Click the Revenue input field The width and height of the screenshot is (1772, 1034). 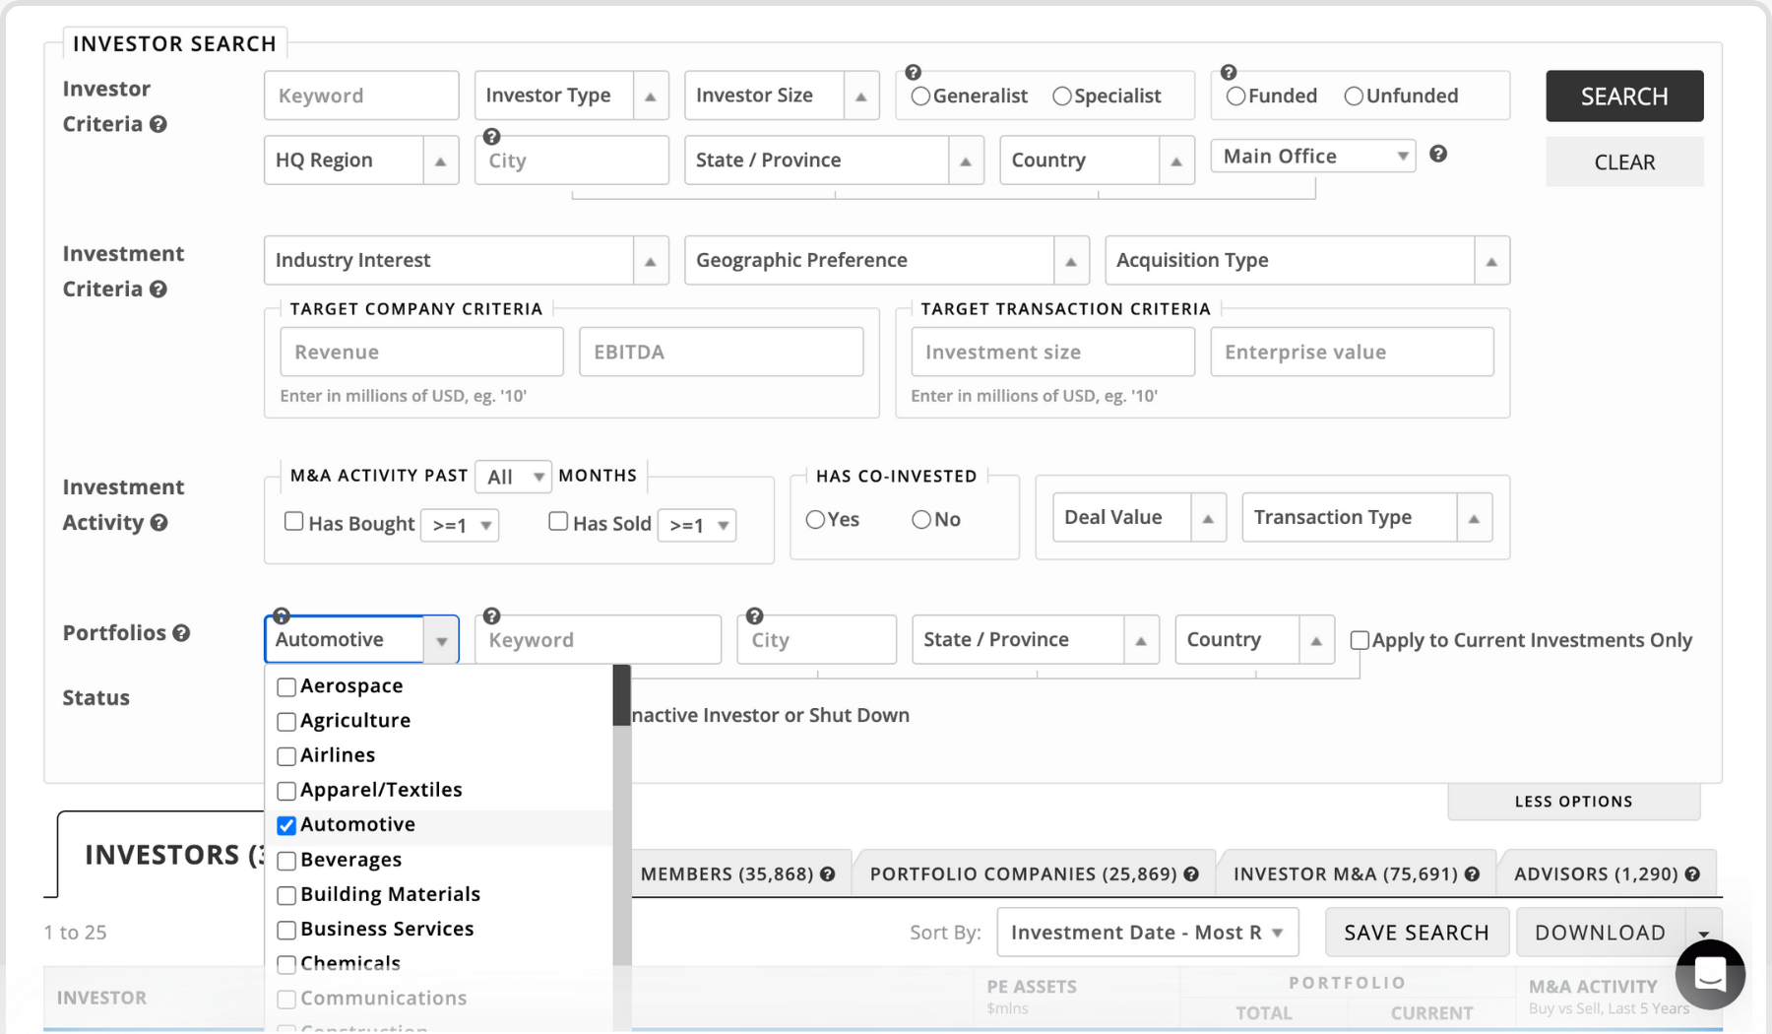tap(421, 353)
